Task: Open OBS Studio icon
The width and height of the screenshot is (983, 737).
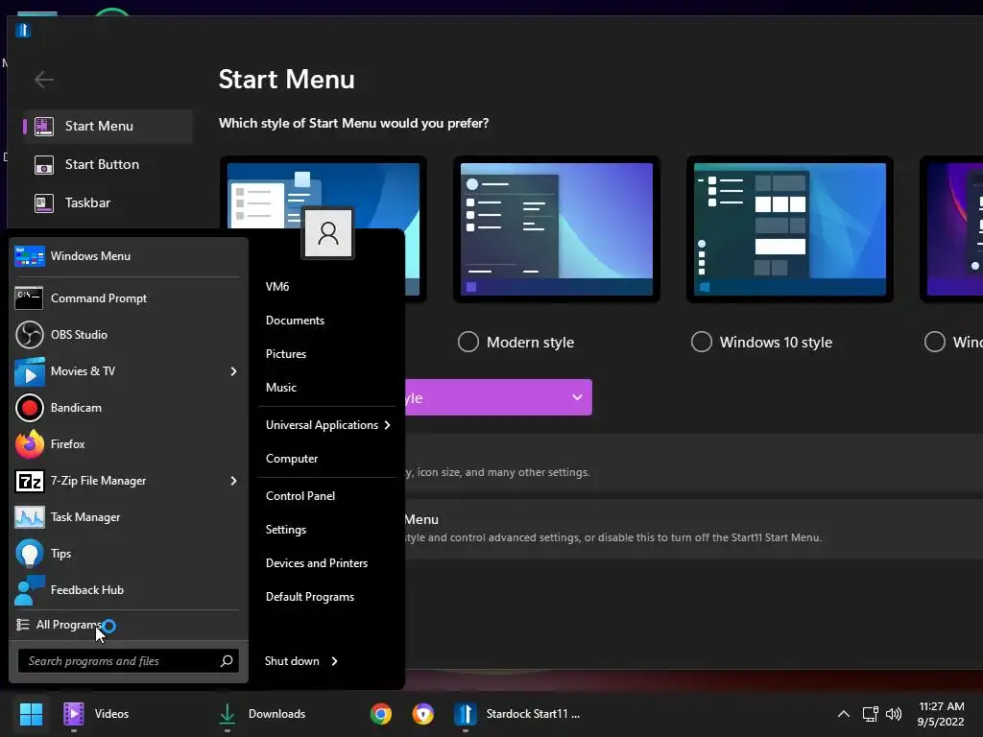Action: (x=29, y=335)
